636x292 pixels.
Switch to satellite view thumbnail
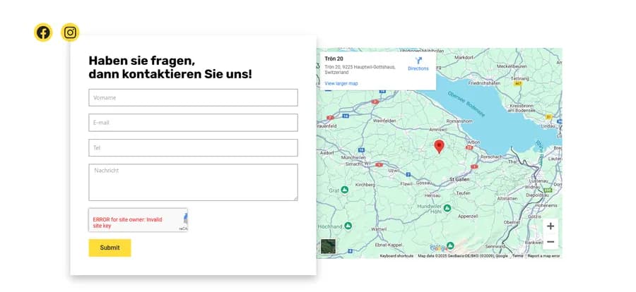point(328,247)
